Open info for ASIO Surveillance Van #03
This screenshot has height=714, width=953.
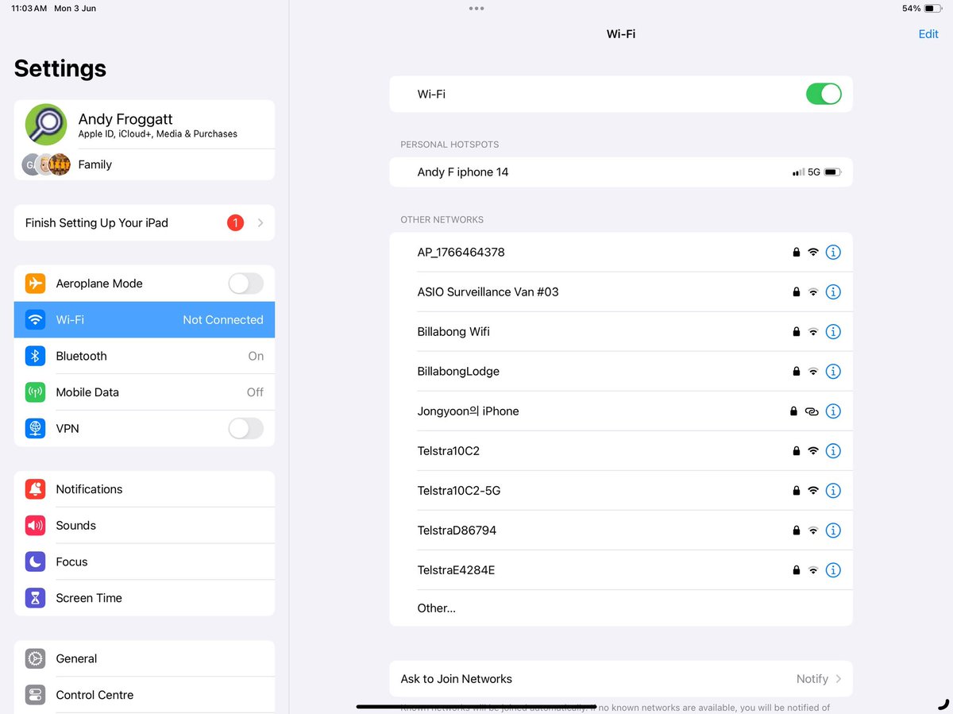tap(833, 291)
